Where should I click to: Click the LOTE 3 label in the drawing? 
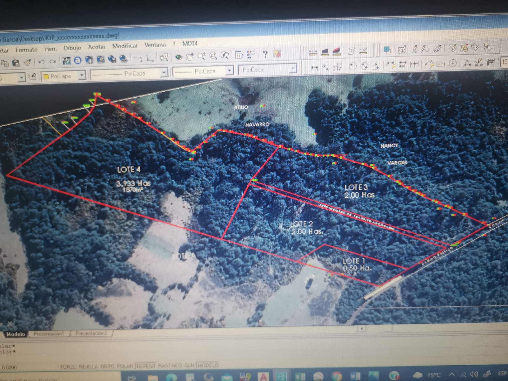click(356, 187)
